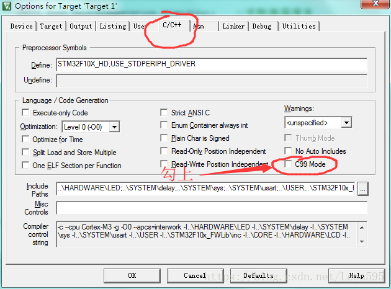Click the Keil app icon in title bar
This screenshot has width=391, height=289.
tap(7, 6)
